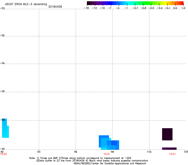Click the cyan data patch at latitude -28
This screenshot has width=188, height=165.
tap(5, 128)
